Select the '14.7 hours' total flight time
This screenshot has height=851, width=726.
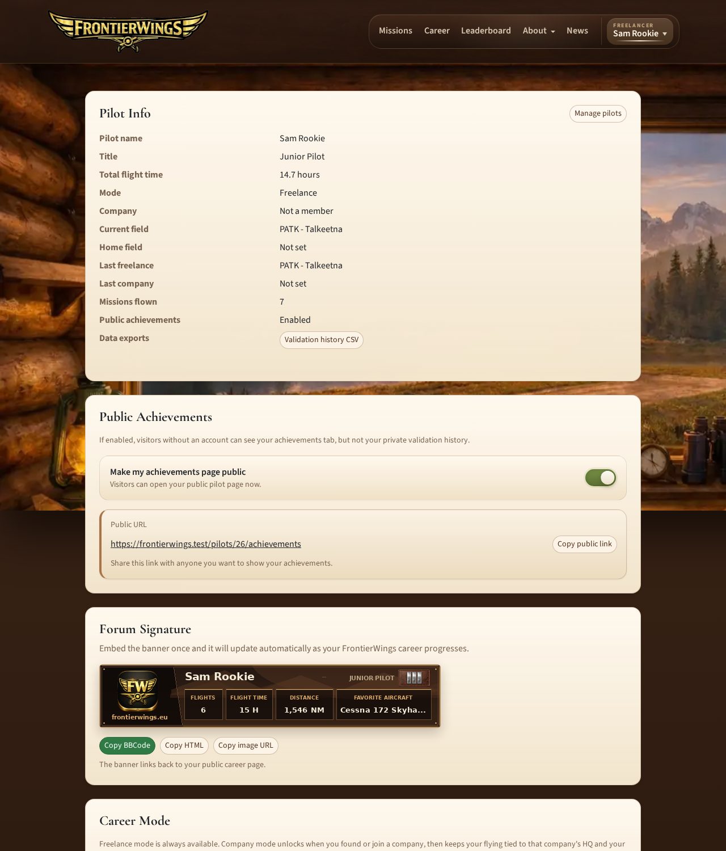(299, 175)
